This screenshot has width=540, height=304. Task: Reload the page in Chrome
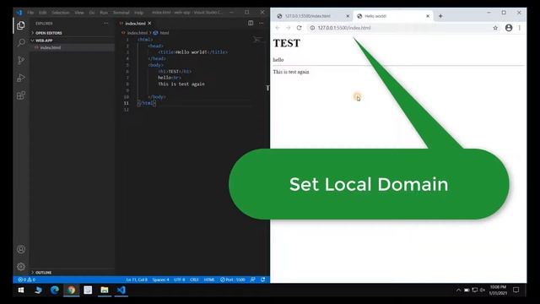tap(299, 28)
